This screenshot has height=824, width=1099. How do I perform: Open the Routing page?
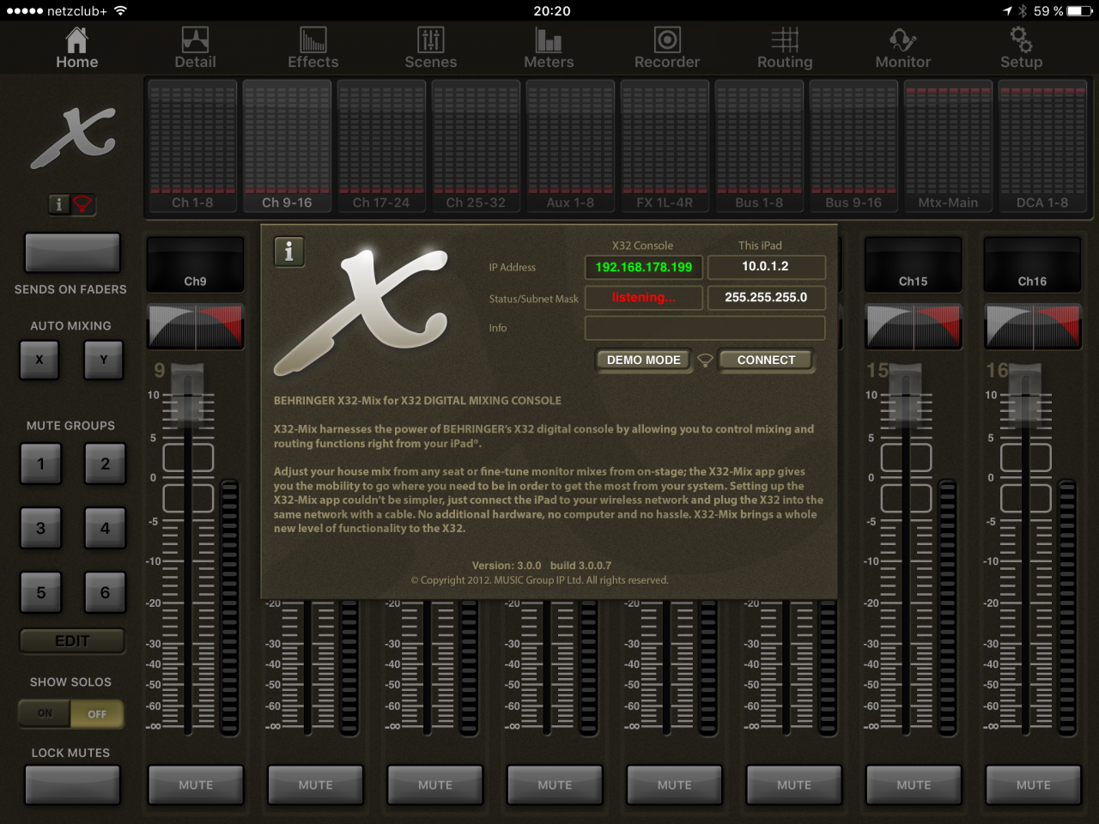tap(785, 48)
